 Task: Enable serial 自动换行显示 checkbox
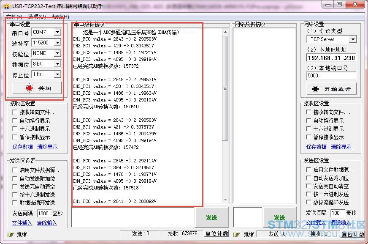(15, 121)
